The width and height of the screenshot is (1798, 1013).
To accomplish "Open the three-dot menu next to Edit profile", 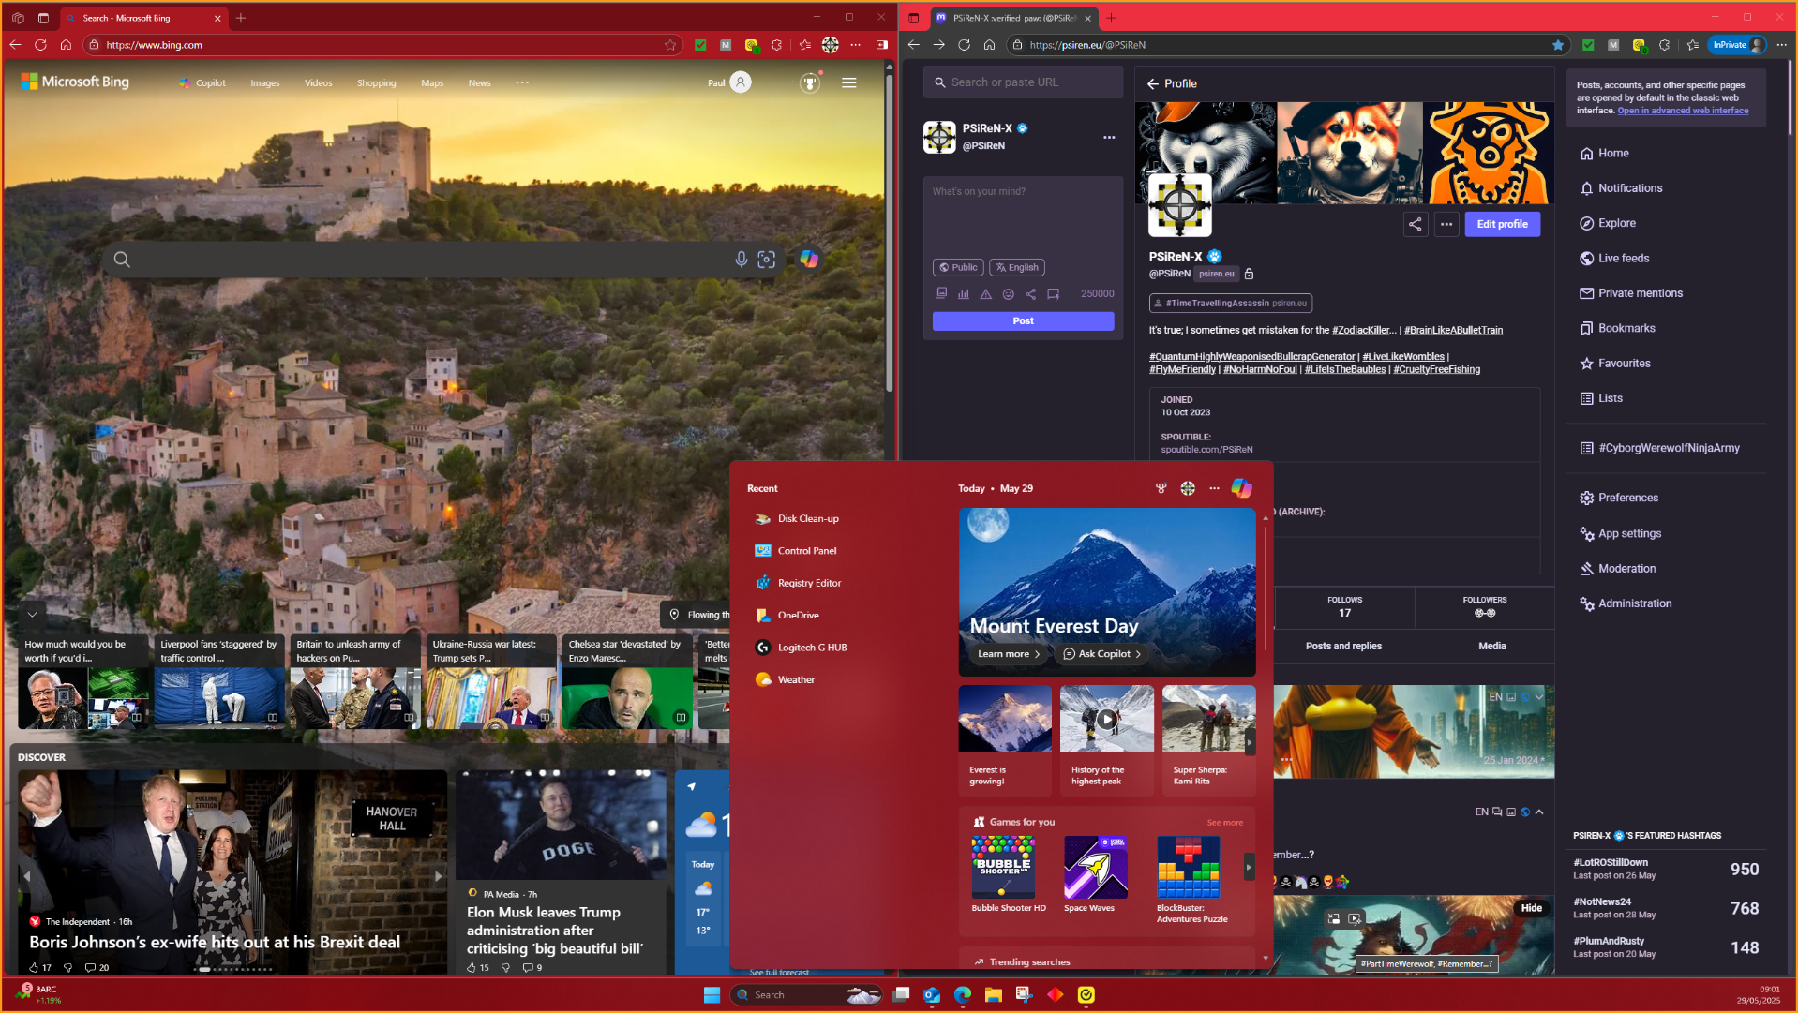I will click(1447, 224).
